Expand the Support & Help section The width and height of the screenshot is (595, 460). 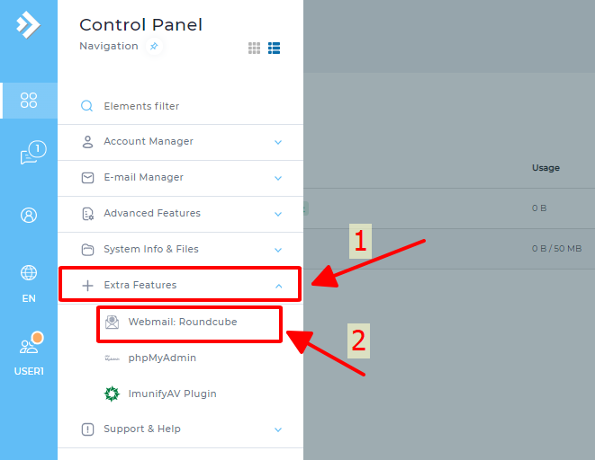pyautogui.click(x=278, y=429)
